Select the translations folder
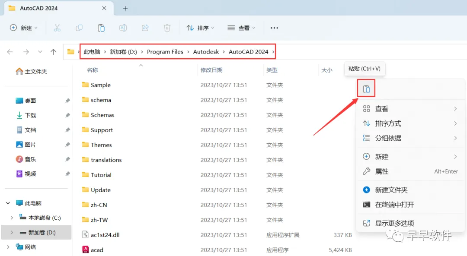This screenshot has width=467, height=256. click(102, 160)
